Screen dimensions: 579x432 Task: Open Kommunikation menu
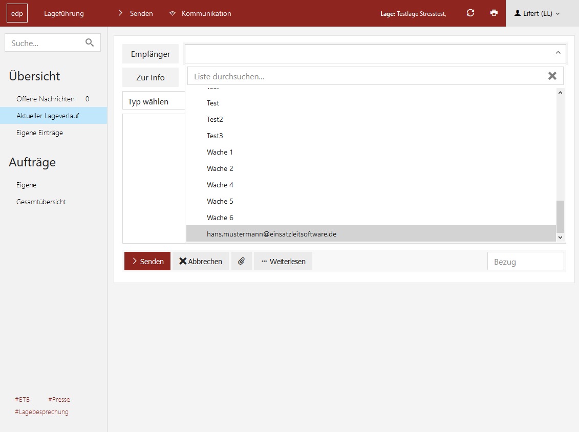[x=201, y=13]
